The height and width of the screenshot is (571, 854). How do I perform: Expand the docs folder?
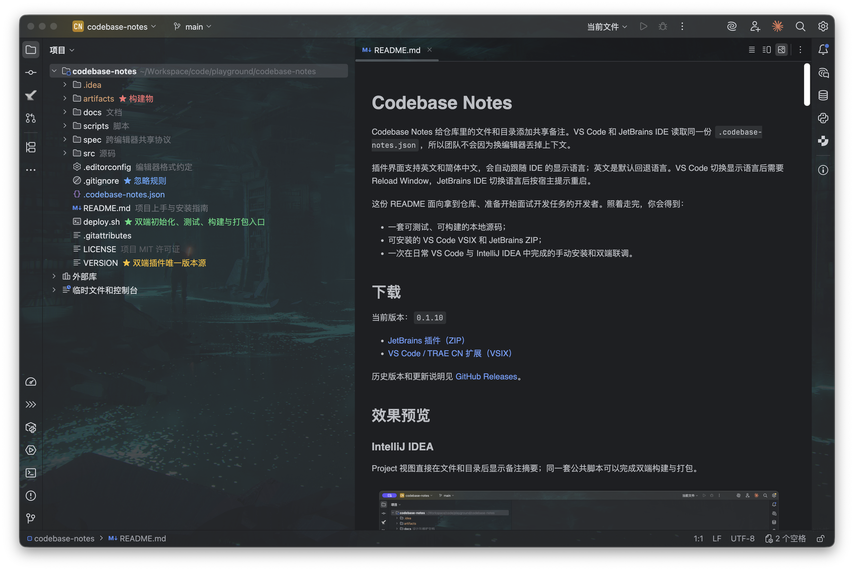pyautogui.click(x=65, y=112)
